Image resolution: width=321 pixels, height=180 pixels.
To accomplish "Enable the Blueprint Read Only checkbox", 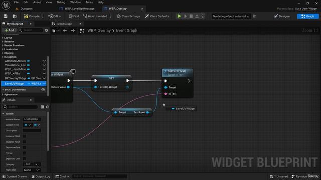I will pos(24,142).
